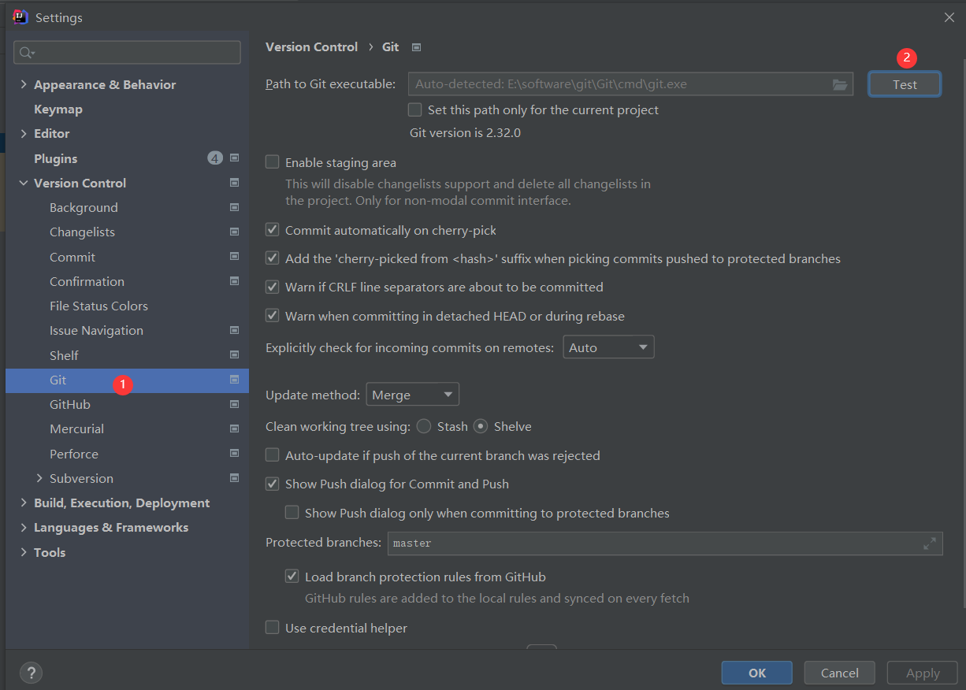Open help via the question mark icon

(x=31, y=673)
